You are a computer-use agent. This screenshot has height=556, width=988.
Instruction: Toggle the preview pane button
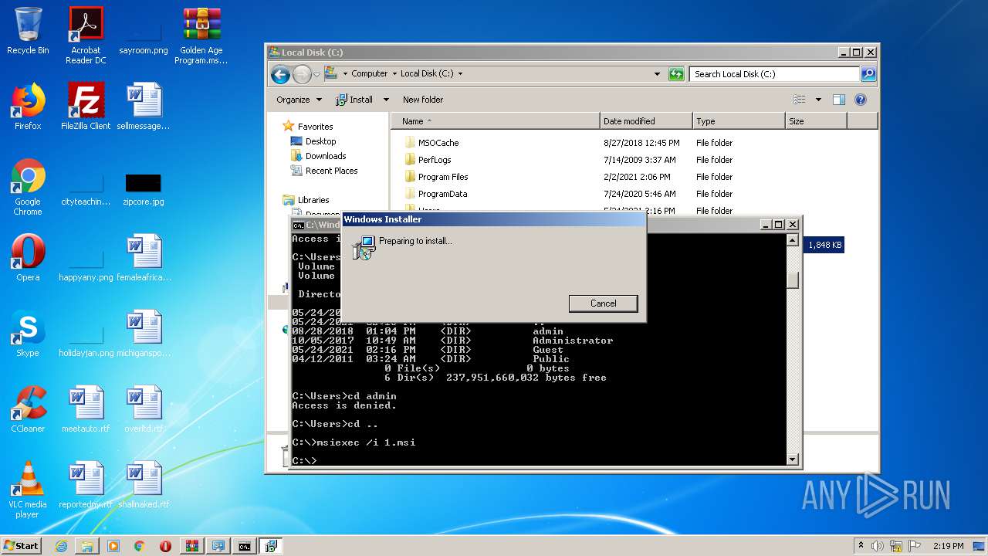pyautogui.click(x=839, y=100)
